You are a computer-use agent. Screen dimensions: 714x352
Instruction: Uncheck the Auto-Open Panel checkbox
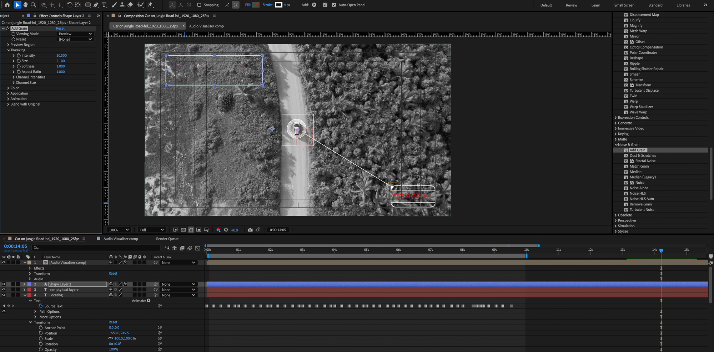point(334,5)
